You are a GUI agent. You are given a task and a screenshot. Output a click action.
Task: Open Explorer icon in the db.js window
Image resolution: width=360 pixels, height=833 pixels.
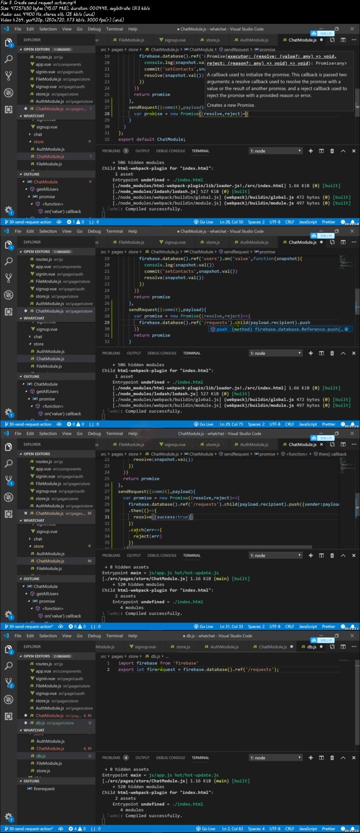(x=8, y=649)
